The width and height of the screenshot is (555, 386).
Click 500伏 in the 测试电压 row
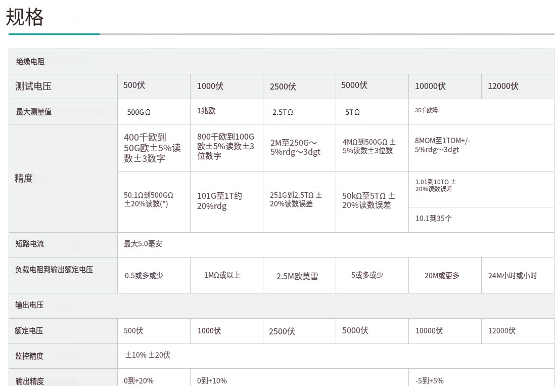pyautogui.click(x=134, y=85)
